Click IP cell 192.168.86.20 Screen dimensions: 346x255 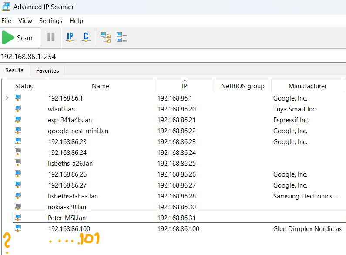point(177,109)
